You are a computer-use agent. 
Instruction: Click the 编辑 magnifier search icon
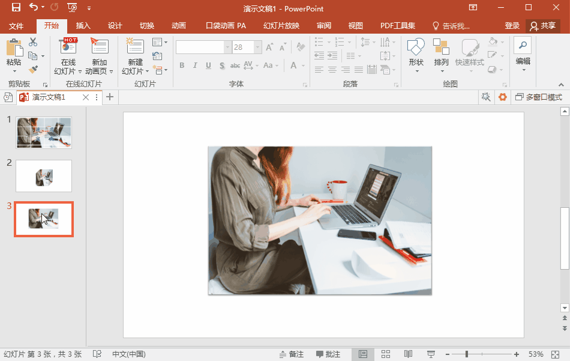coord(523,46)
